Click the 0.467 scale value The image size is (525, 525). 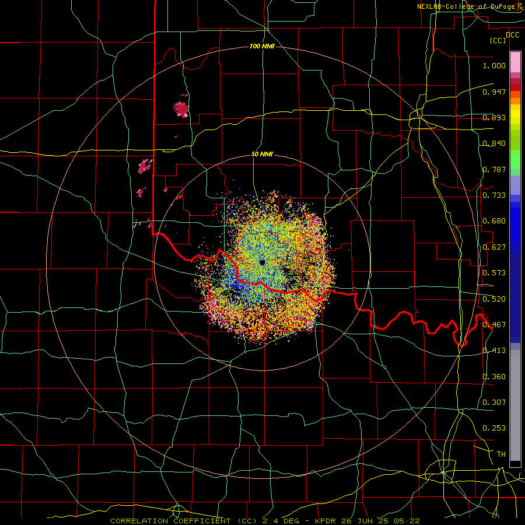[x=494, y=324]
